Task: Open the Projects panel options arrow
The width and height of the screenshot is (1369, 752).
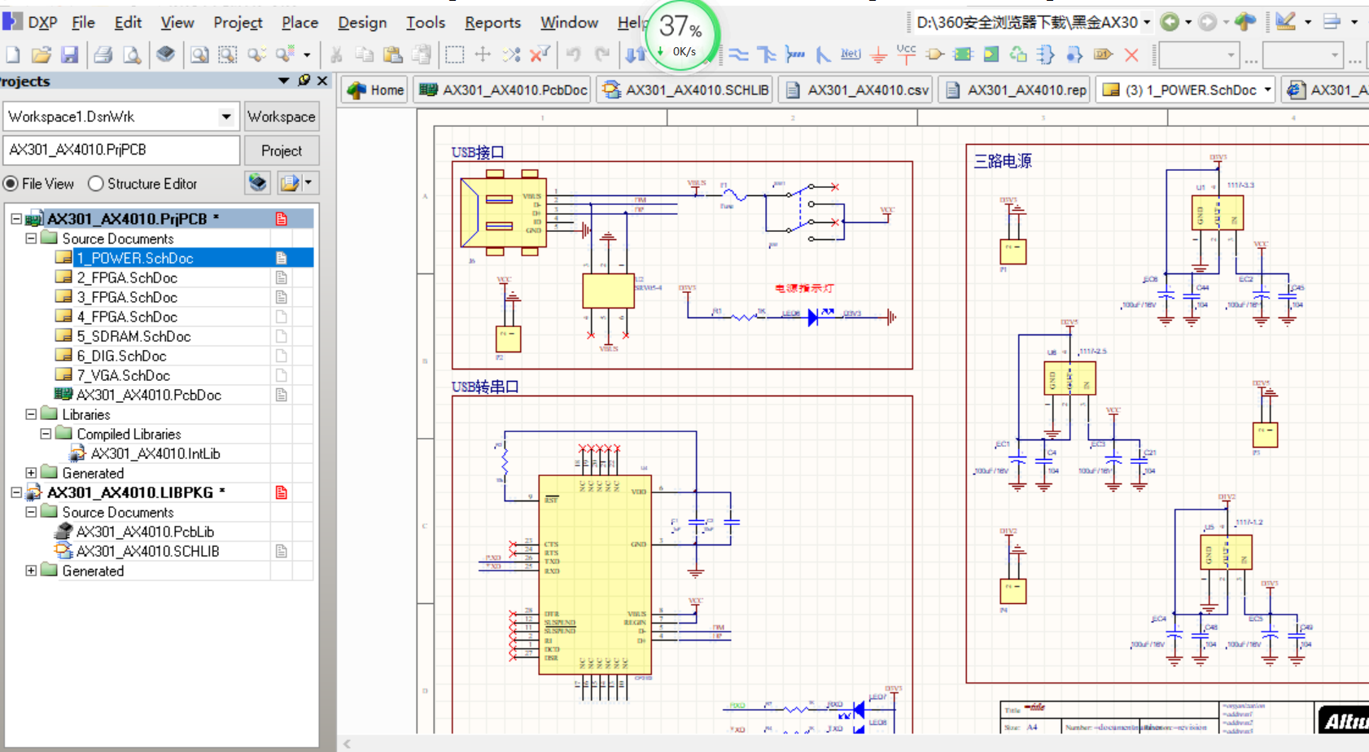Action: [x=283, y=81]
